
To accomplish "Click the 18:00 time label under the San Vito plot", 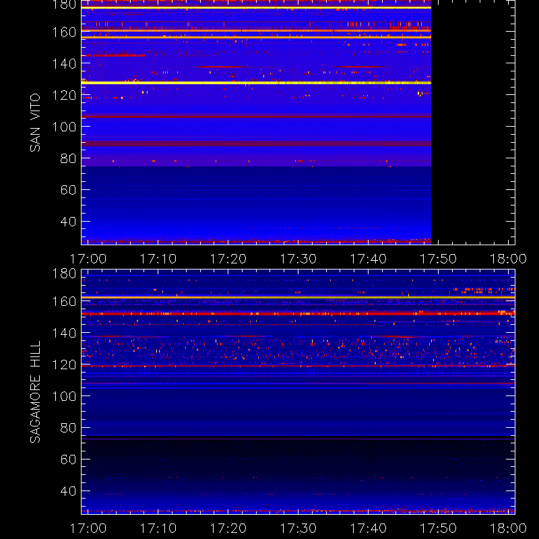I will (x=509, y=259).
